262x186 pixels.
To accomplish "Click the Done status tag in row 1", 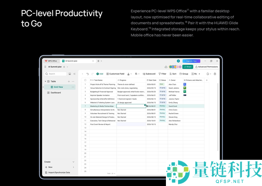I will coord(162,84).
